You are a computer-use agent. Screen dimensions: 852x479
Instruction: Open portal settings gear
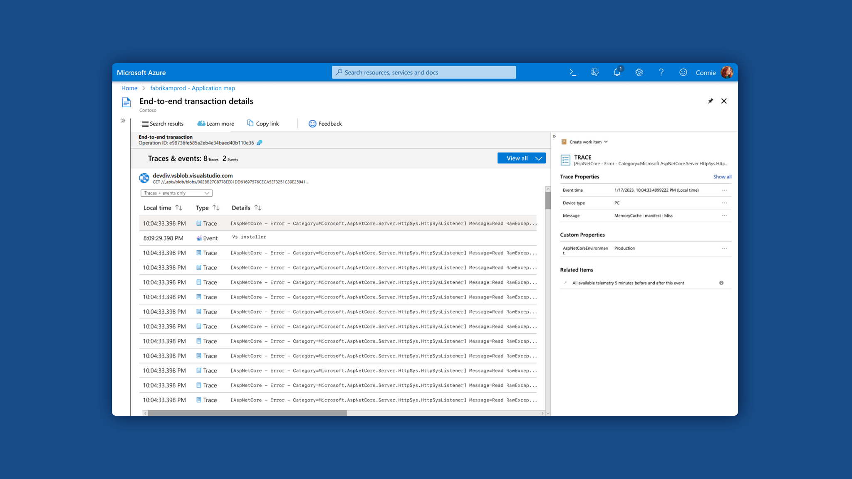(639, 72)
